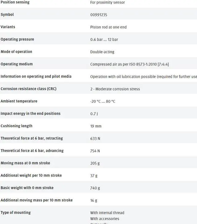Click Moving mass at 0 mm stroke label
This screenshot has height=224, width=197.
pos(25,163)
